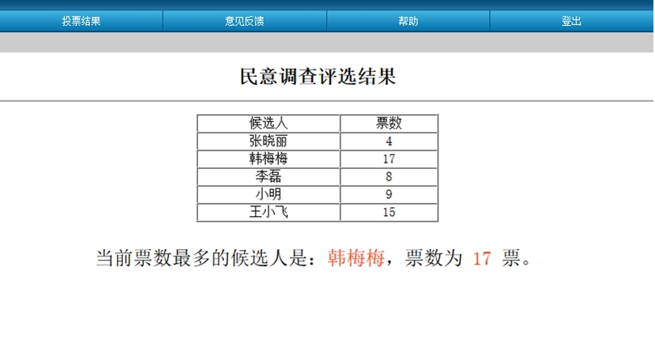
Task: Click the text 当前票数最多的候选人是
Action: point(202,258)
